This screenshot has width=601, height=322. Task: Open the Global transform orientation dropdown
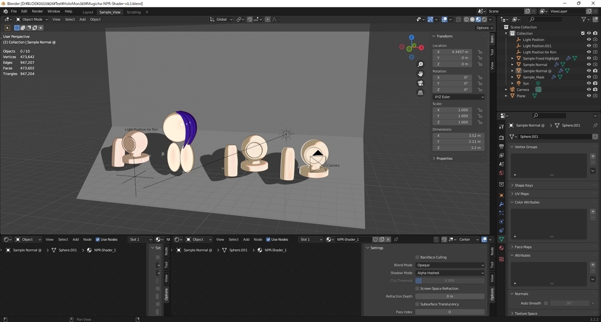(221, 19)
